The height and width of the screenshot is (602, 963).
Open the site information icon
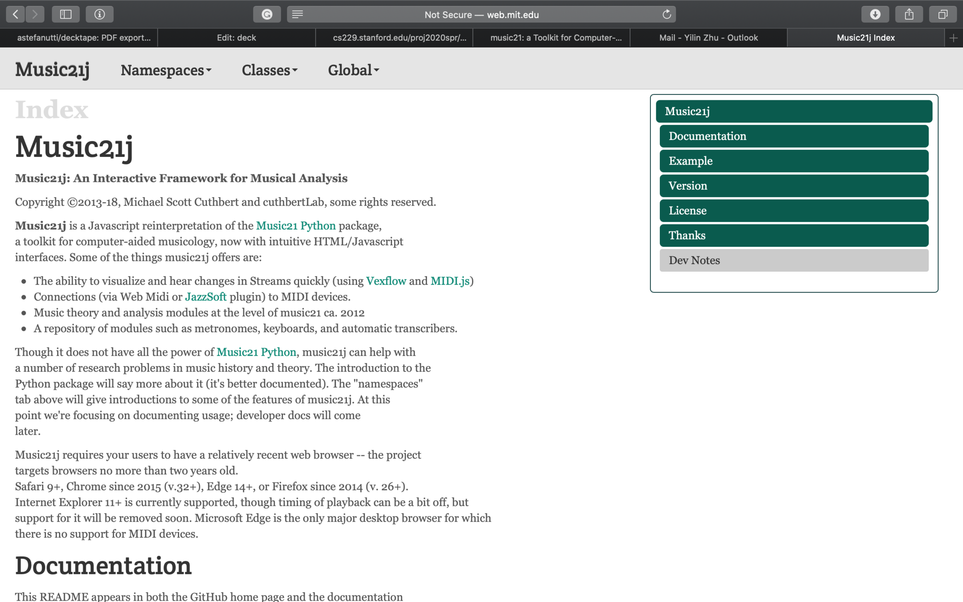(x=99, y=14)
